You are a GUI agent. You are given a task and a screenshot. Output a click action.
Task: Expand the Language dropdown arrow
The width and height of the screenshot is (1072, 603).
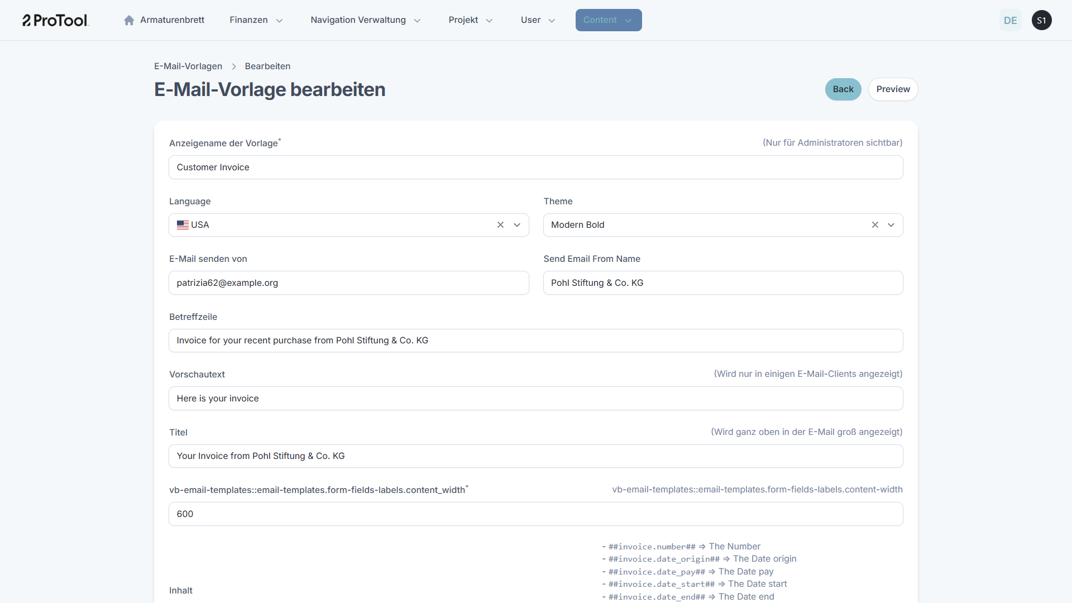(517, 225)
